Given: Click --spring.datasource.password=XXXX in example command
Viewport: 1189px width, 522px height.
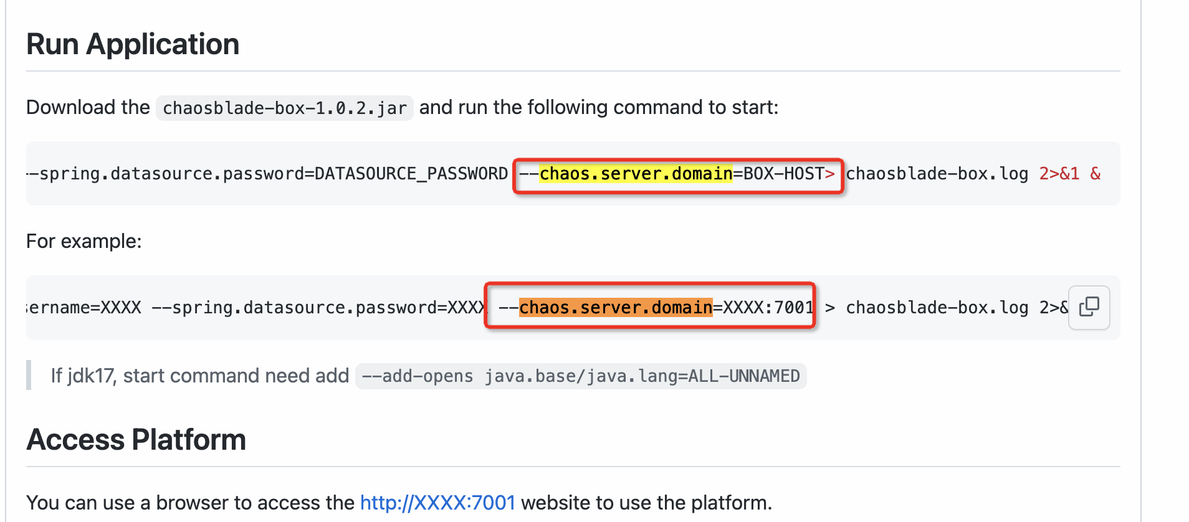Looking at the screenshot, I should (318, 307).
